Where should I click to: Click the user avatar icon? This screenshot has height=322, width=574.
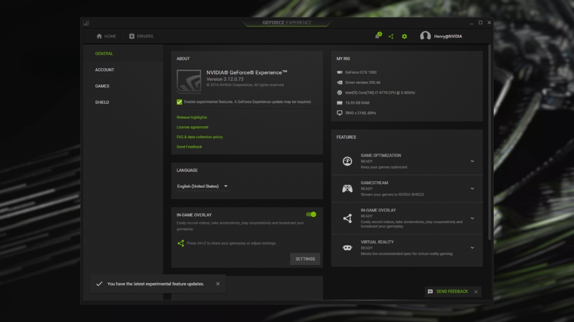click(425, 36)
